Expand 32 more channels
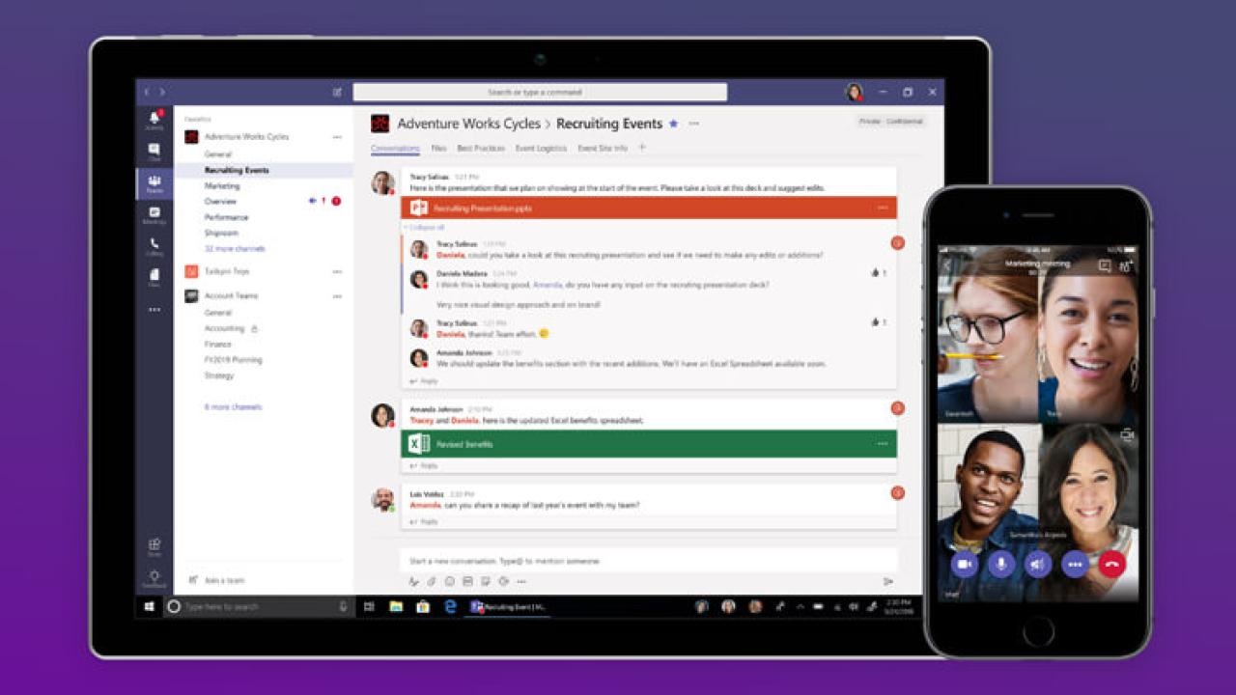The image size is (1236, 695). pyautogui.click(x=235, y=249)
